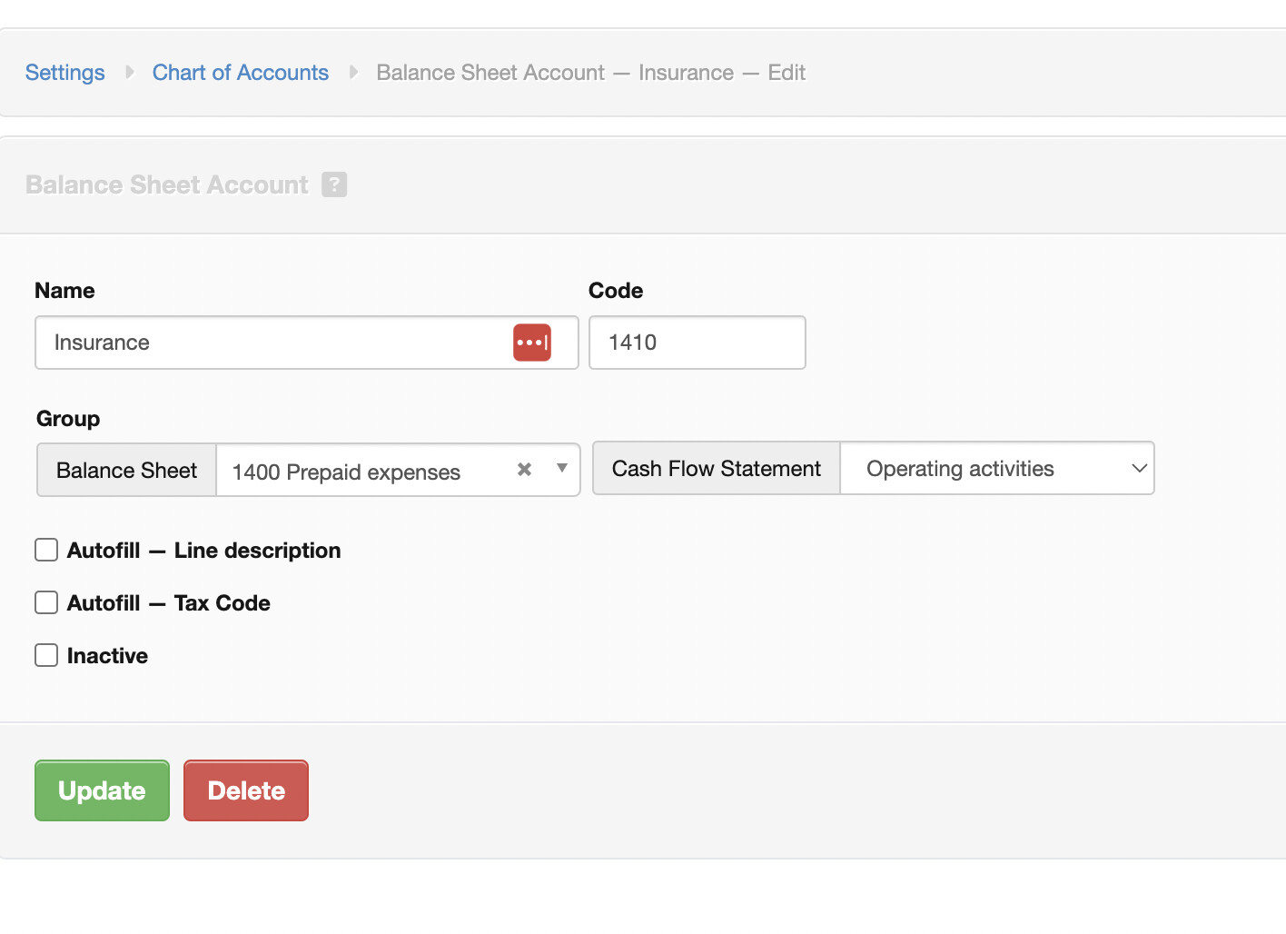The width and height of the screenshot is (1286, 934).
Task: Click the green Update button
Action: pyautogui.click(x=102, y=790)
